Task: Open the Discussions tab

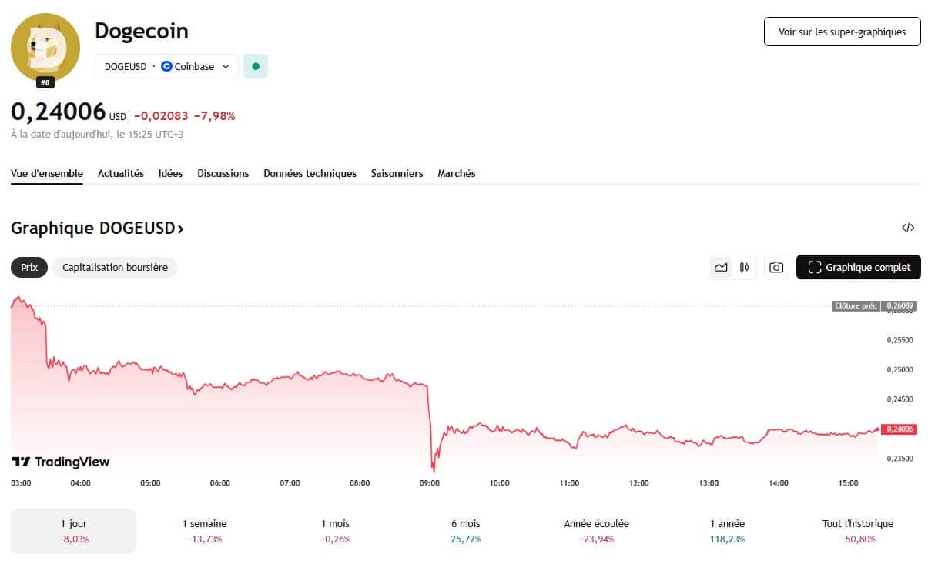Action: (x=223, y=173)
